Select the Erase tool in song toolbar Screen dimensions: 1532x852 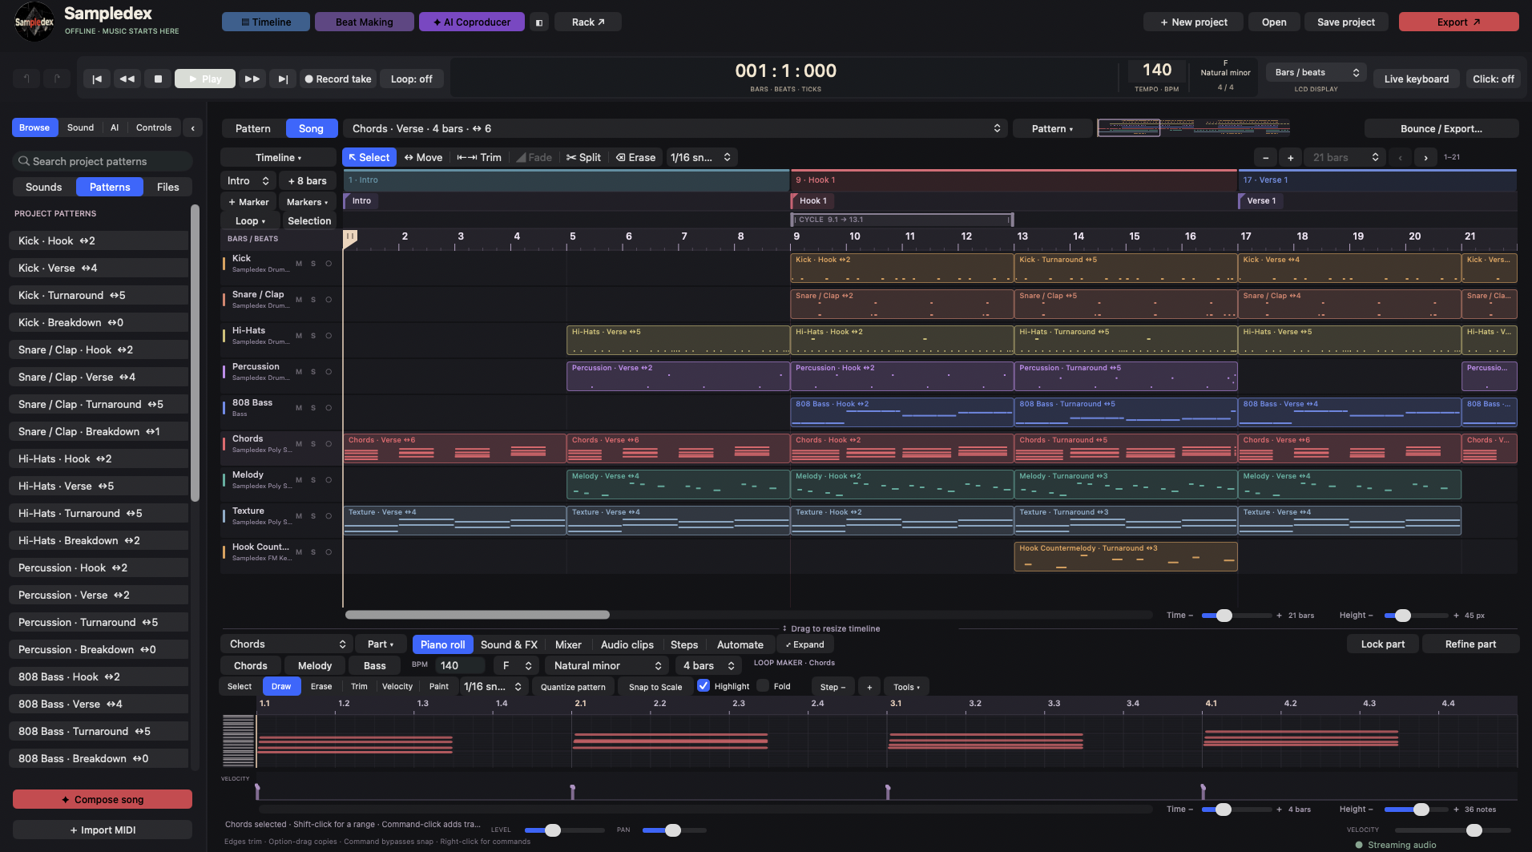point(635,157)
